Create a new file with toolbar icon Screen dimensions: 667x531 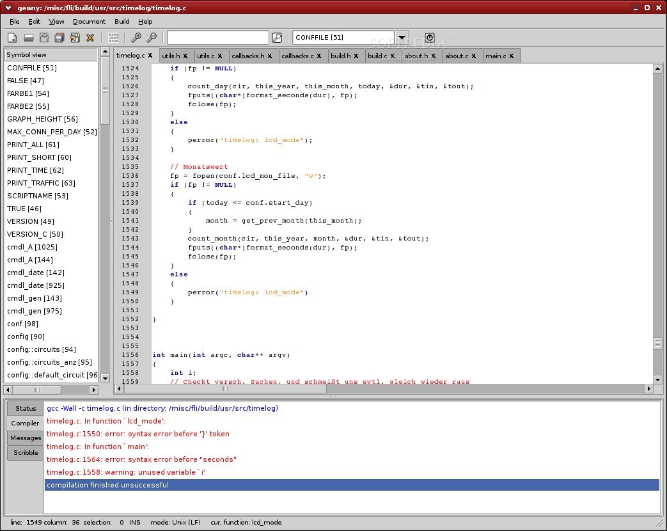(12, 38)
